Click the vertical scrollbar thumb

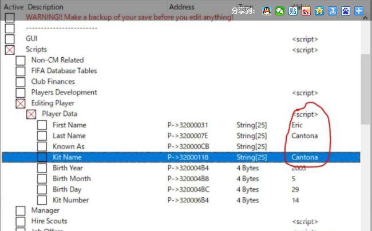366,86
